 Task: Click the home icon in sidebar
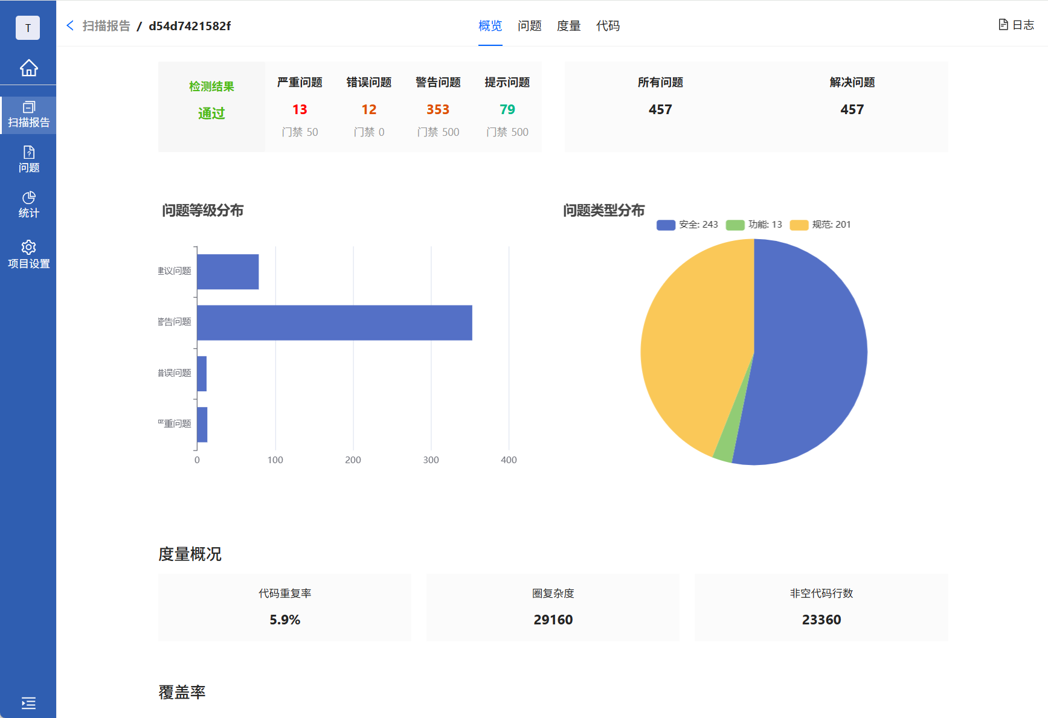[28, 68]
